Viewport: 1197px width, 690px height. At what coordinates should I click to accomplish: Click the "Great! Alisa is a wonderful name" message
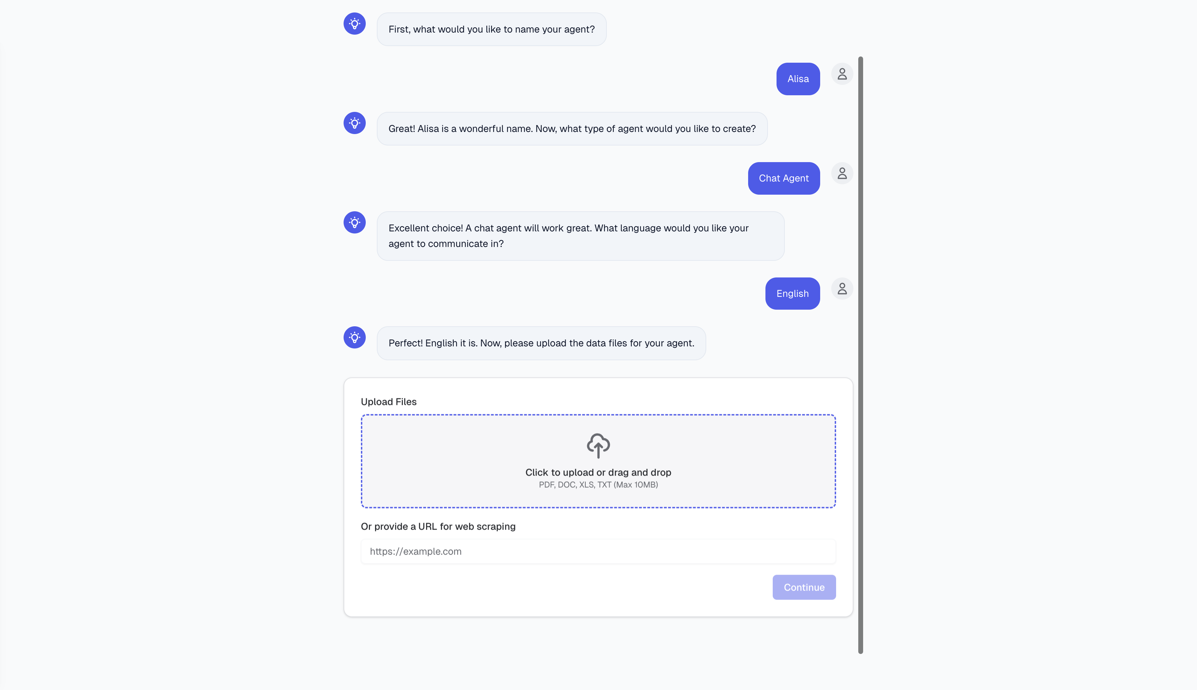pos(572,129)
